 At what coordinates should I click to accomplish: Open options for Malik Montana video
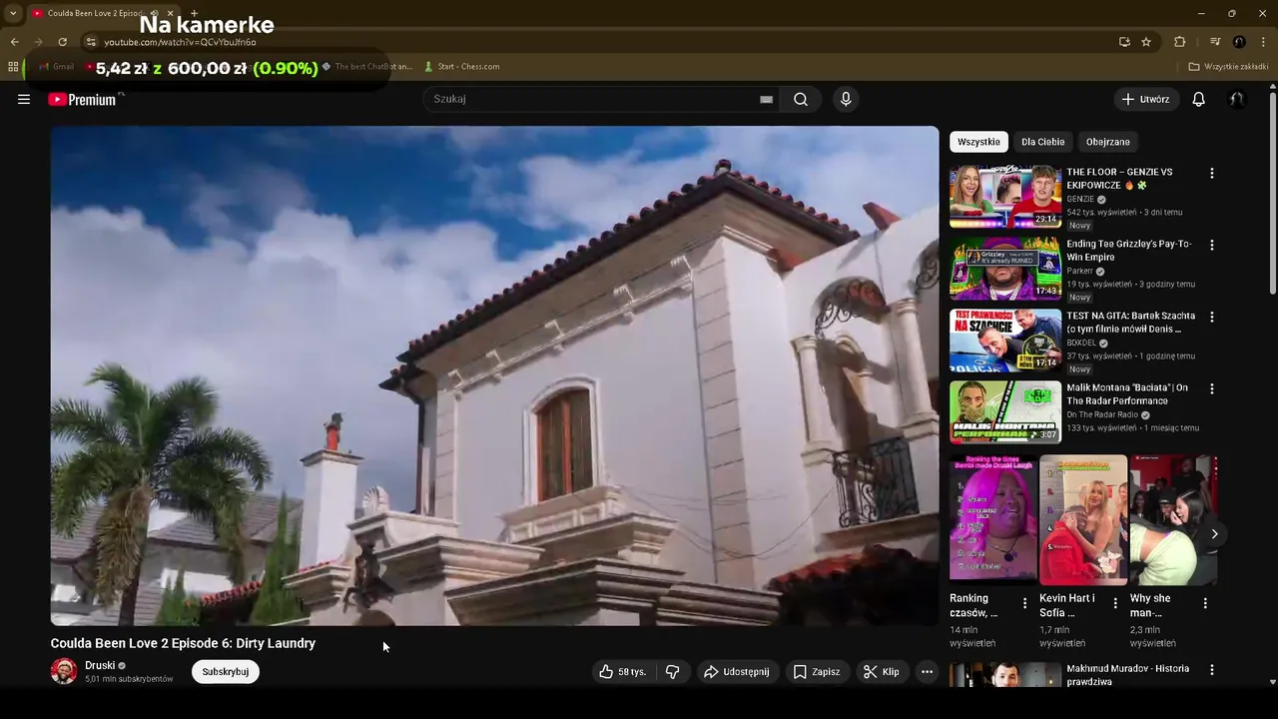tap(1212, 388)
